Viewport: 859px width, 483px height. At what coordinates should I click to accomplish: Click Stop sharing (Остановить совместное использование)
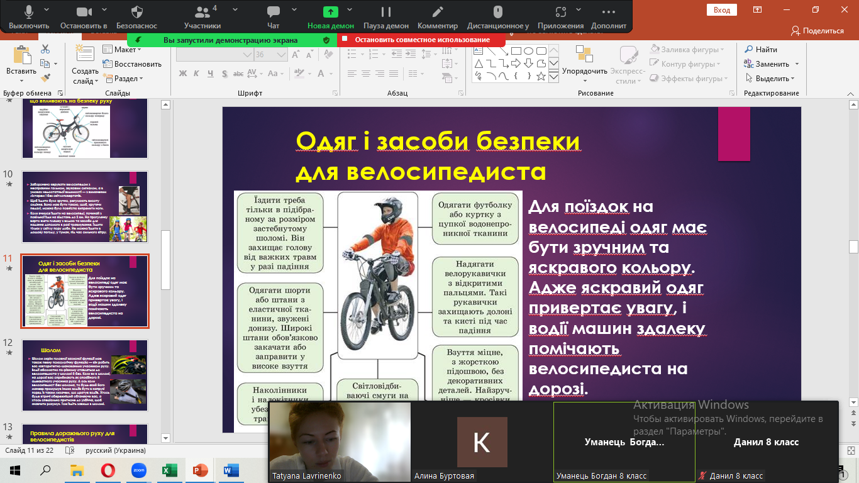[x=422, y=40]
